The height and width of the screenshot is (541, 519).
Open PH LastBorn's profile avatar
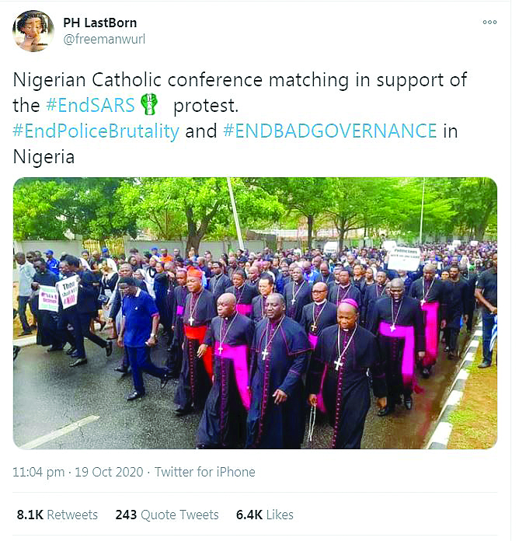pyautogui.click(x=33, y=31)
